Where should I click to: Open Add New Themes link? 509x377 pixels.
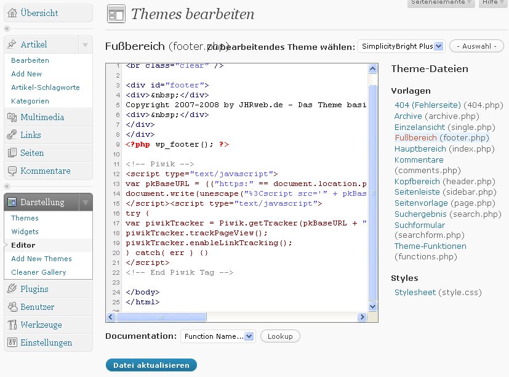42,259
